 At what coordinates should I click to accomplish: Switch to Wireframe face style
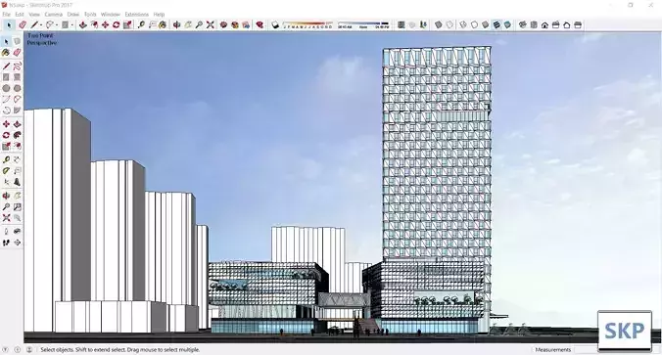pyautogui.click(x=463, y=24)
